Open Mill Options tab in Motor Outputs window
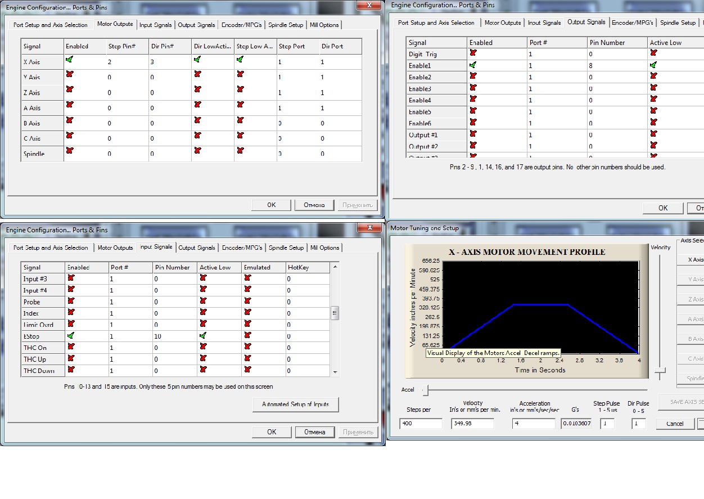704x499 pixels. (324, 25)
